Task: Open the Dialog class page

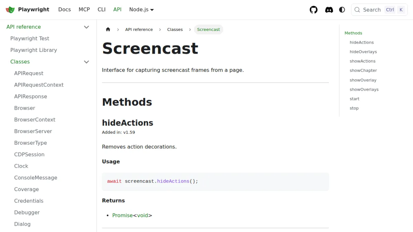Action: point(22,224)
